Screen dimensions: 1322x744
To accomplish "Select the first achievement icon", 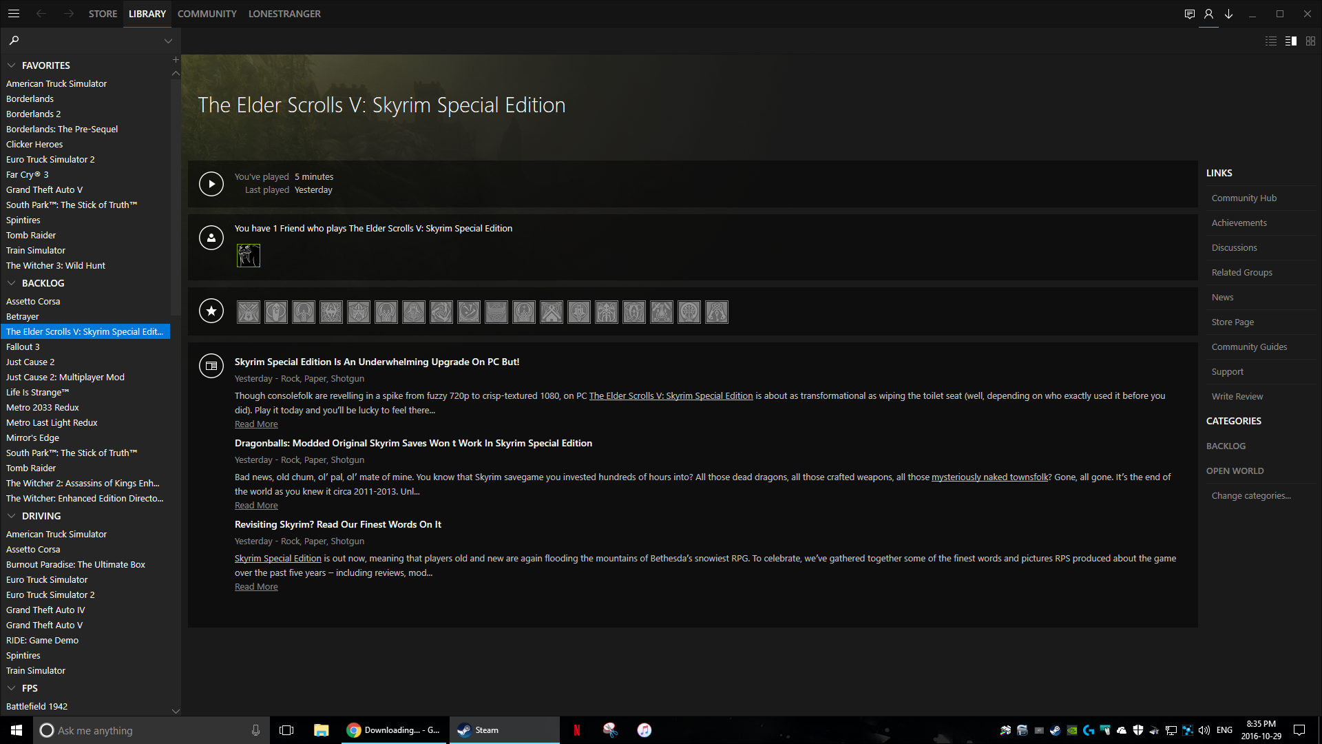I will click(x=249, y=312).
